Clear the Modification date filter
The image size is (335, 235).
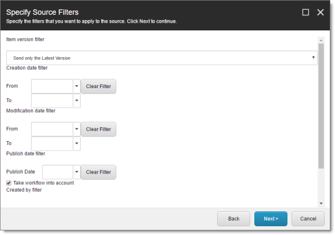click(99, 129)
